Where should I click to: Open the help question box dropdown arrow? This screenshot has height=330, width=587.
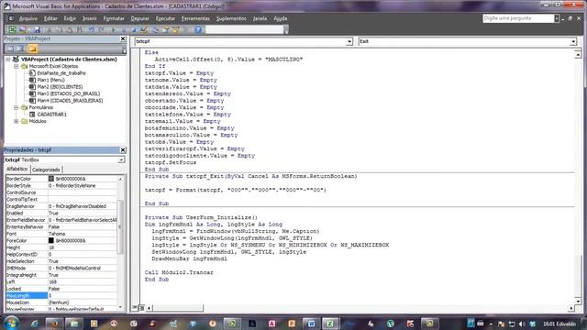(557, 18)
